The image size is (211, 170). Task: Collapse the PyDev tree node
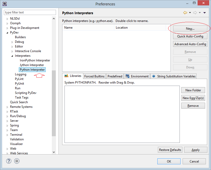pyautogui.click(x=7, y=33)
